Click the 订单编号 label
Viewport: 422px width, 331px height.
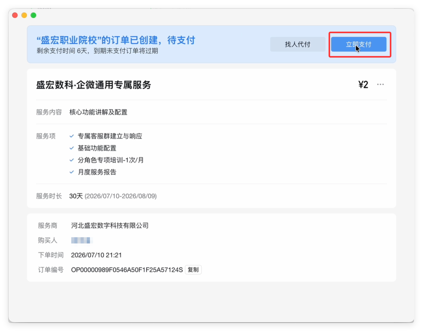tap(51, 270)
